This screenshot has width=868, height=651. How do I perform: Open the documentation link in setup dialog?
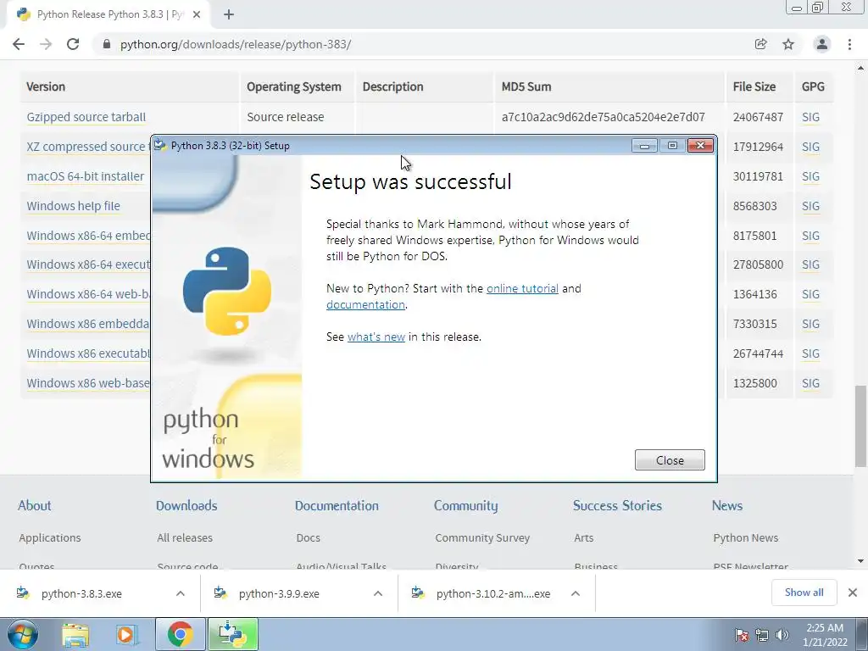tap(365, 304)
